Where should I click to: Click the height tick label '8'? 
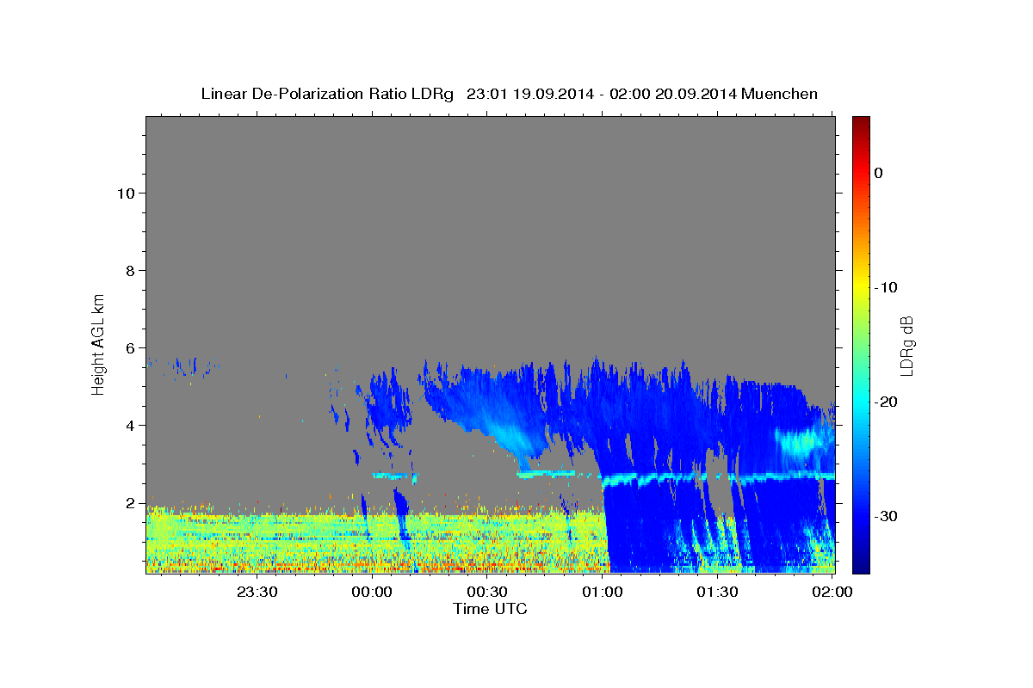131,270
